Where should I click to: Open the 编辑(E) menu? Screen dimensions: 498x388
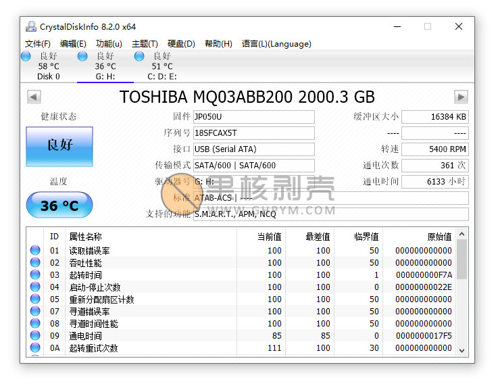pyautogui.click(x=73, y=43)
